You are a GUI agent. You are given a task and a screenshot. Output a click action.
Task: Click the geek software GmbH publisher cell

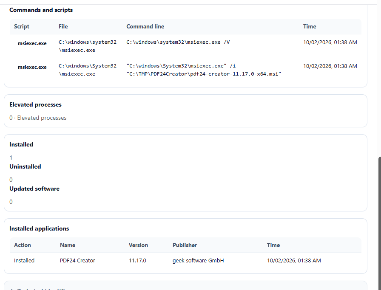click(x=198, y=260)
